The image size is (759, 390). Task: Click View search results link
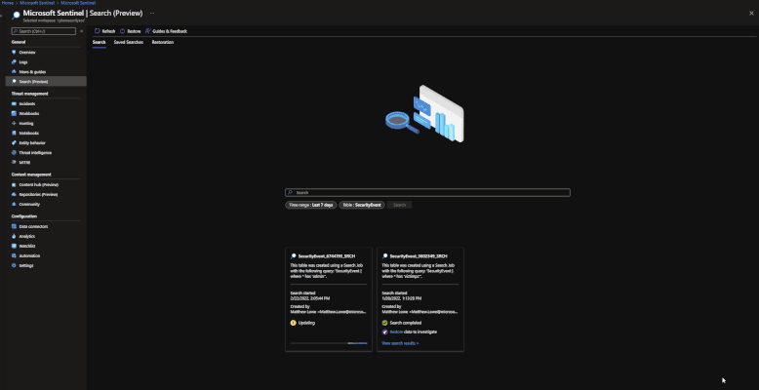(400, 343)
